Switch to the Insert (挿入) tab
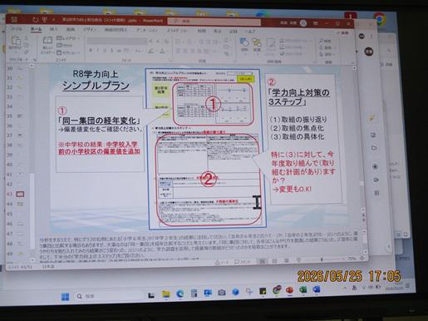The width and height of the screenshot is (428, 321). 53,29
